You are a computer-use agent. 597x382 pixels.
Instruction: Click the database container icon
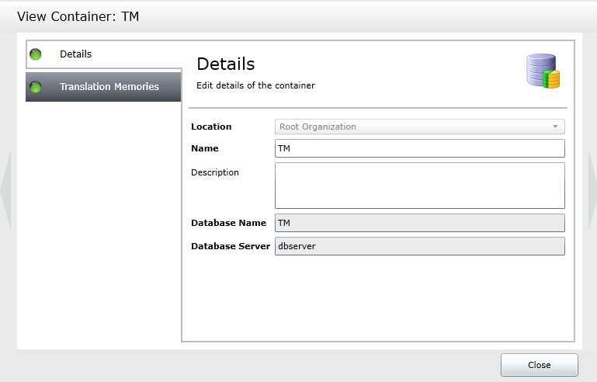coord(543,71)
